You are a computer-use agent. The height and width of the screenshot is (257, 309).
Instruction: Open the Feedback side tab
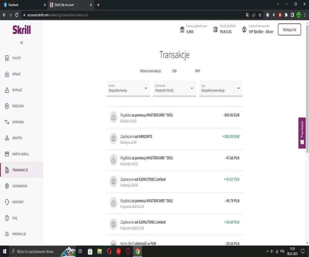tap(302, 133)
